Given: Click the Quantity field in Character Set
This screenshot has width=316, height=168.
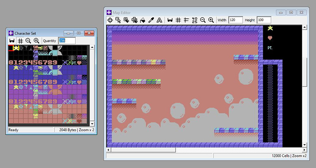Looking at the screenshot, I should click(x=67, y=41).
